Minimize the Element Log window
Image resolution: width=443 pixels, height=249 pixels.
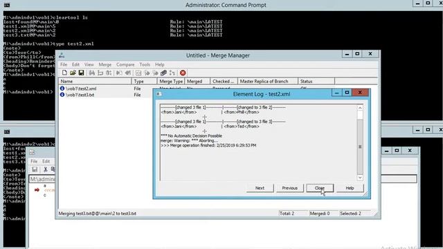(336, 92)
